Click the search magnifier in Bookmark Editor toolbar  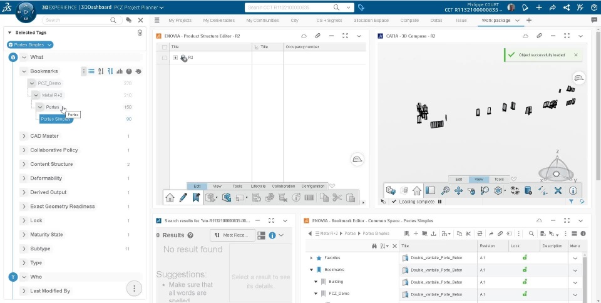[x=532, y=234]
